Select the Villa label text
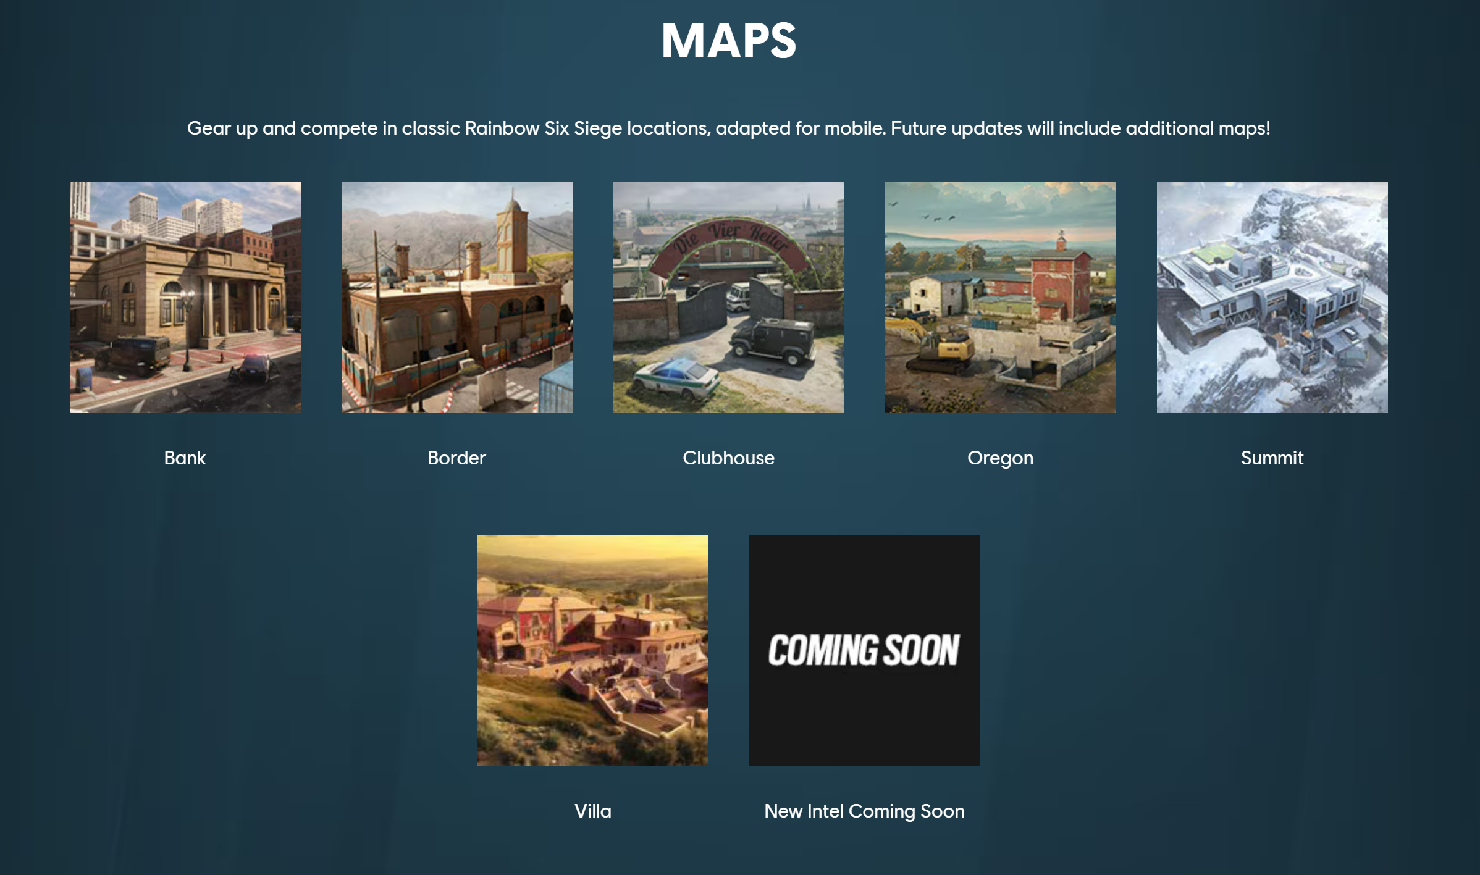The width and height of the screenshot is (1480, 875). pos(592,811)
